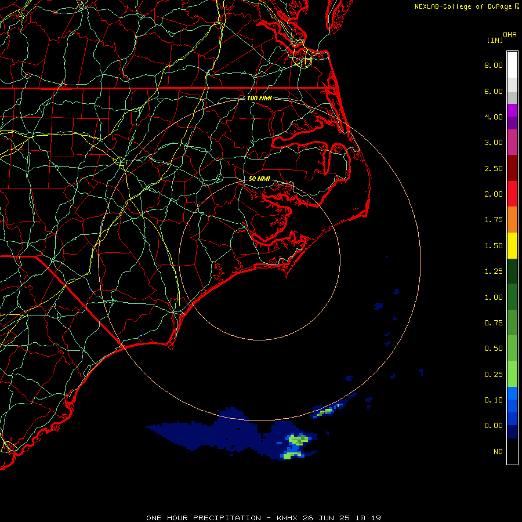
Task: Click the dark red 2.50 inch legend swatch
Action: click(x=512, y=168)
